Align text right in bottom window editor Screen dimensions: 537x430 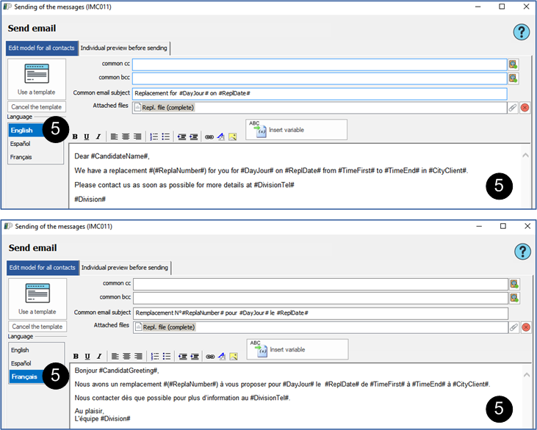tap(138, 357)
